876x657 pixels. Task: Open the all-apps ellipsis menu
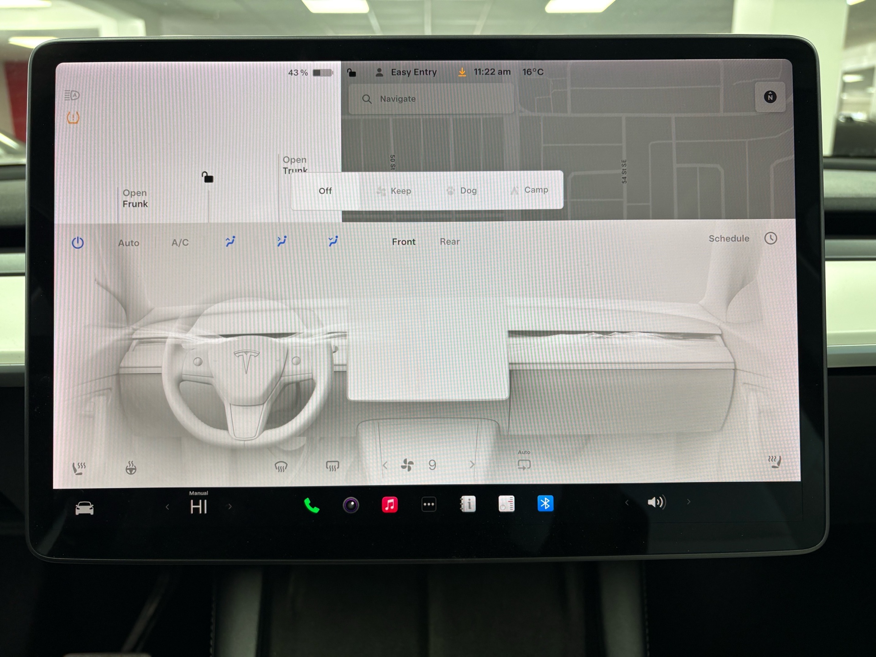(429, 505)
